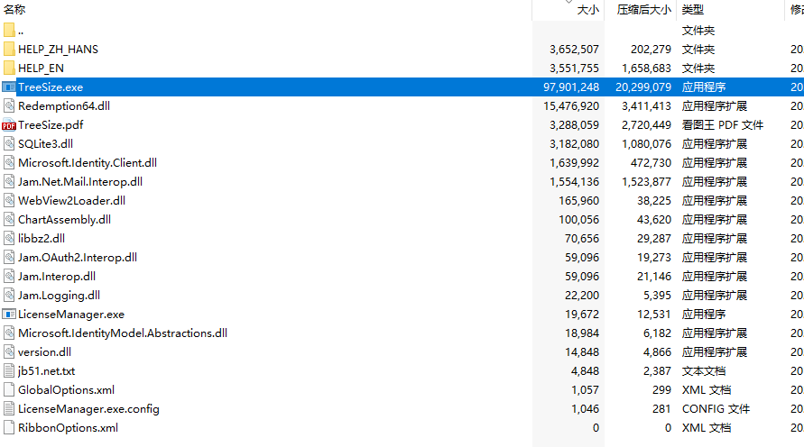Click the type CONFIG 文件
The height and width of the screenshot is (447, 804).
pos(716,409)
